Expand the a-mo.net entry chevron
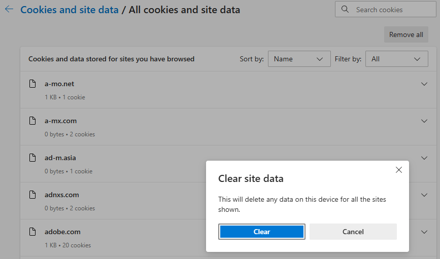The height and width of the screenshot is (259, 440). pyautogui.click(x=424, y=84)
